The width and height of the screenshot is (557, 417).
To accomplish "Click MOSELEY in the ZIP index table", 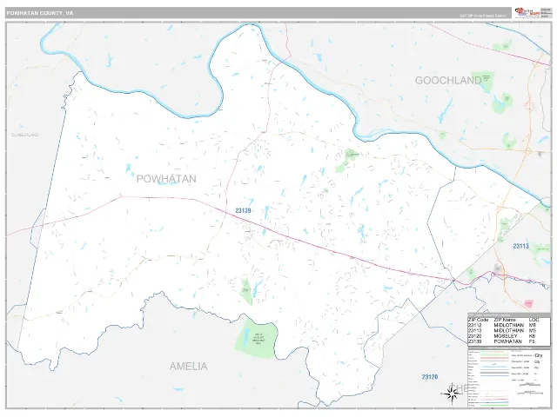I will pos(506,336).
